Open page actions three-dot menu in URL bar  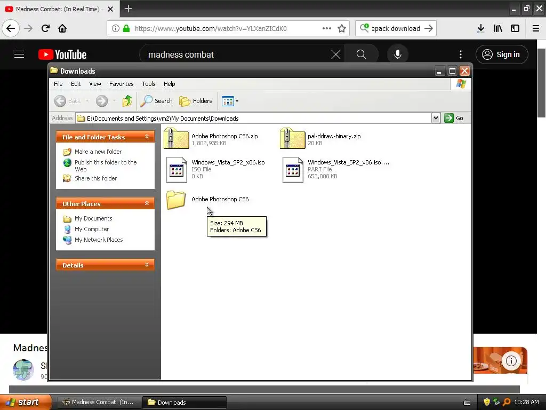coord(327,28)
